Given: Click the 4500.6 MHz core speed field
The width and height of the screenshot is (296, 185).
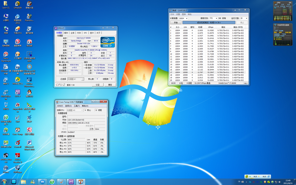Looking at the screenshot, I should click(74, 65).
